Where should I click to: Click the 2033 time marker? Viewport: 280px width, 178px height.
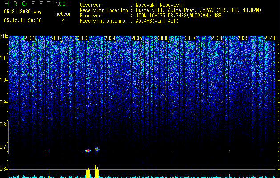pos(83,38)
